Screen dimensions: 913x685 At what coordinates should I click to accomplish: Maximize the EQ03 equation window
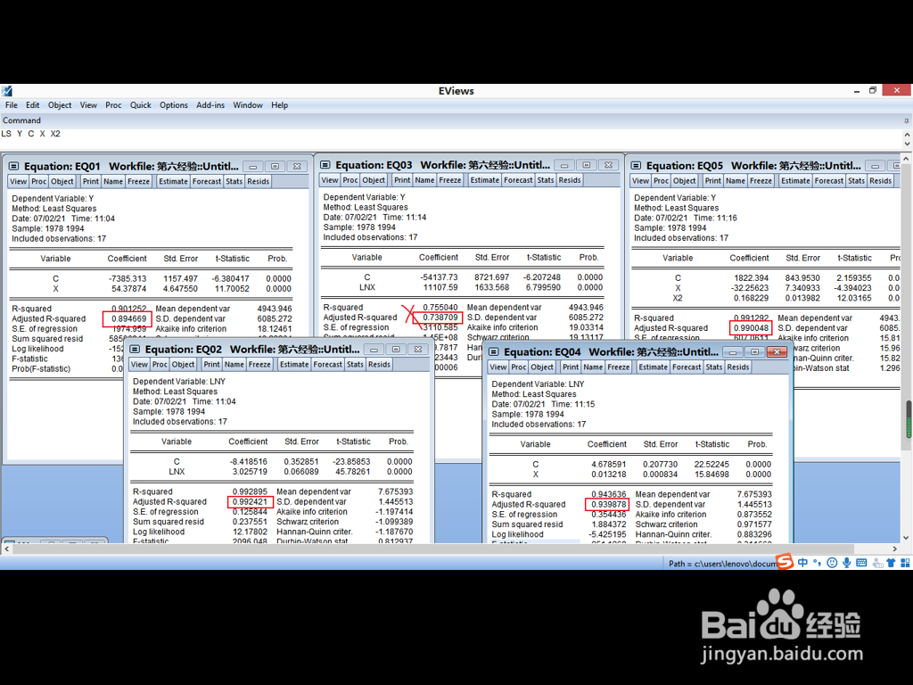[587, 165]
